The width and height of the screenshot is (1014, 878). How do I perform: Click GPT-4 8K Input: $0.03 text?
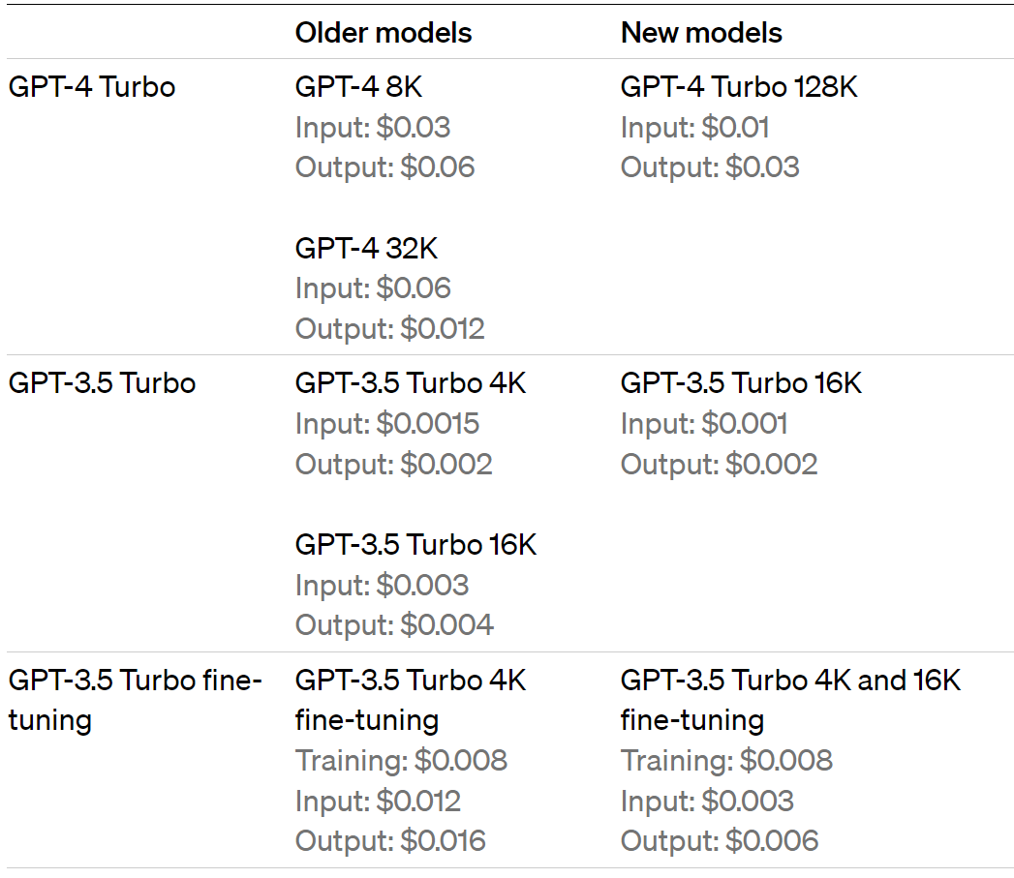373,128
